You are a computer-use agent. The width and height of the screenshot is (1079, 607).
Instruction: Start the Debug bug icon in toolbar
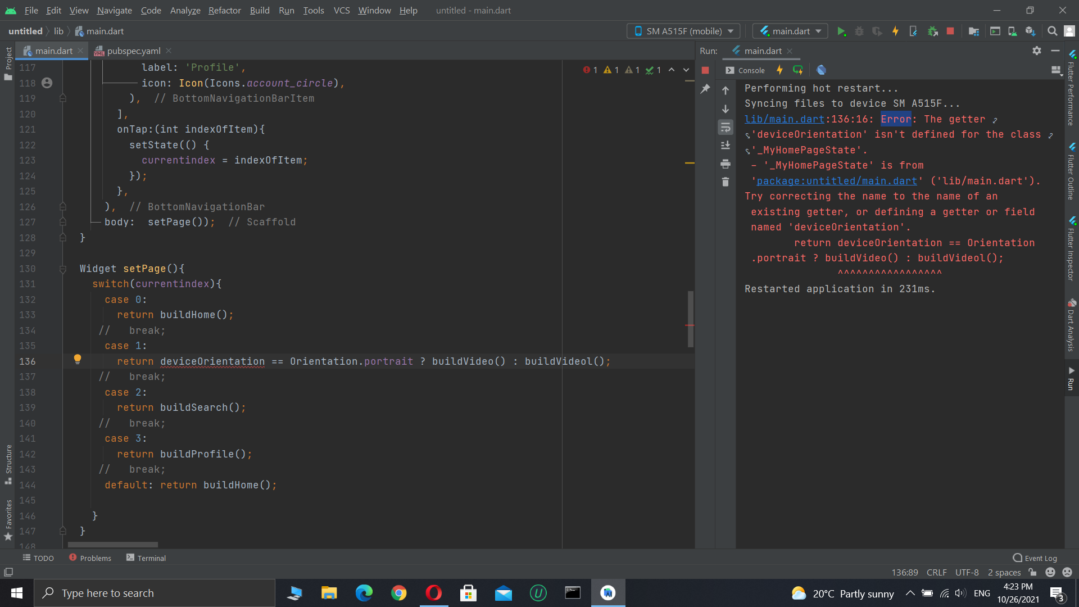click(859, 31)
